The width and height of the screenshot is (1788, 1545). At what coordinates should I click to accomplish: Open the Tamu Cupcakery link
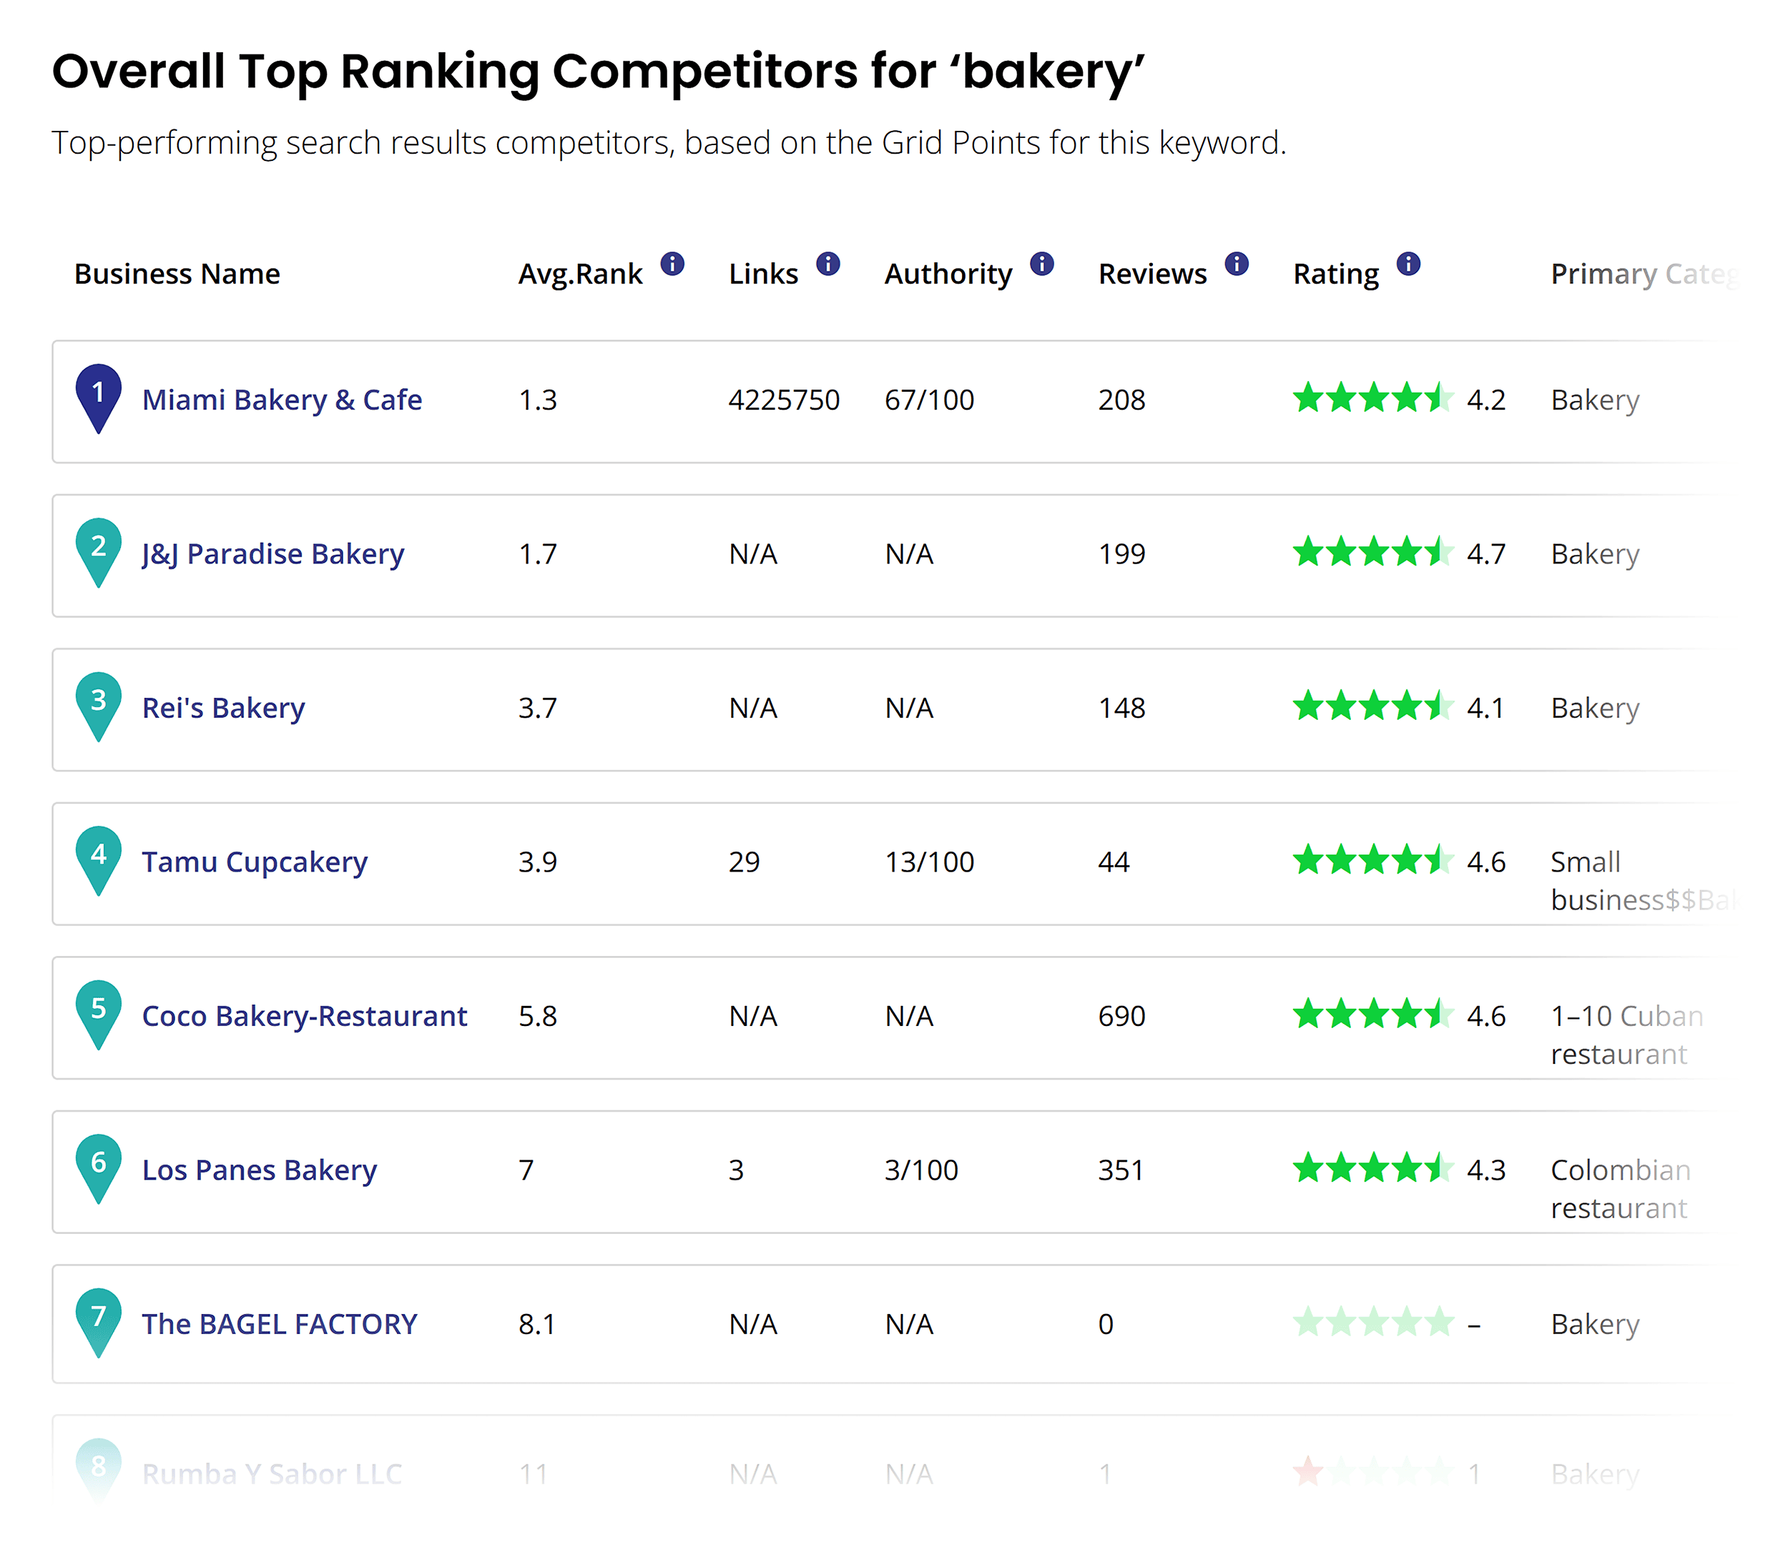(254, 861)
